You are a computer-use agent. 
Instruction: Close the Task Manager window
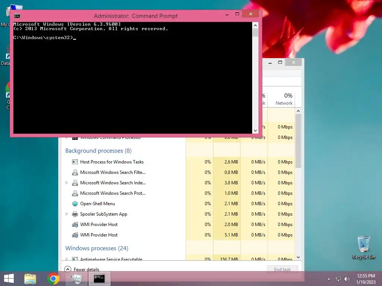tap(294, 63)
